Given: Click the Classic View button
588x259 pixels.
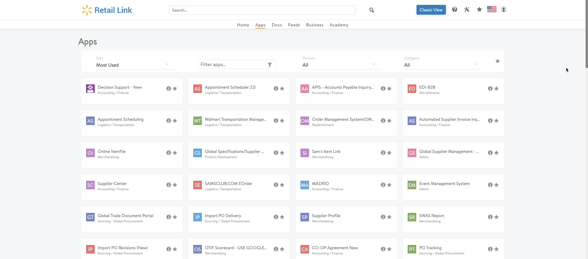Looking at the screenshot, I should tap(431, 10).
